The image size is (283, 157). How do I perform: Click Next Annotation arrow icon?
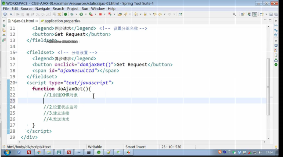[136, 14]
